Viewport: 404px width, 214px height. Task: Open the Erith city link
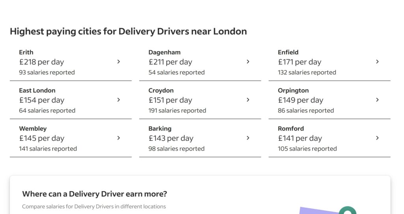tap(26, 52)
